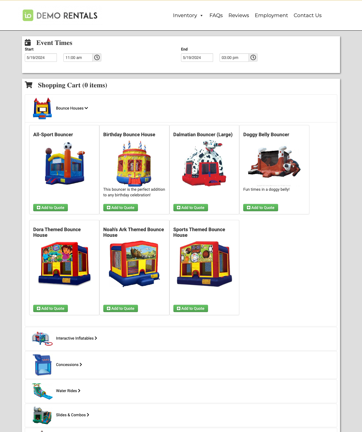Add Noah's Ark Themed Bounce House to quote
Viewport: 362px width, 432px height.
coord(120,308)
